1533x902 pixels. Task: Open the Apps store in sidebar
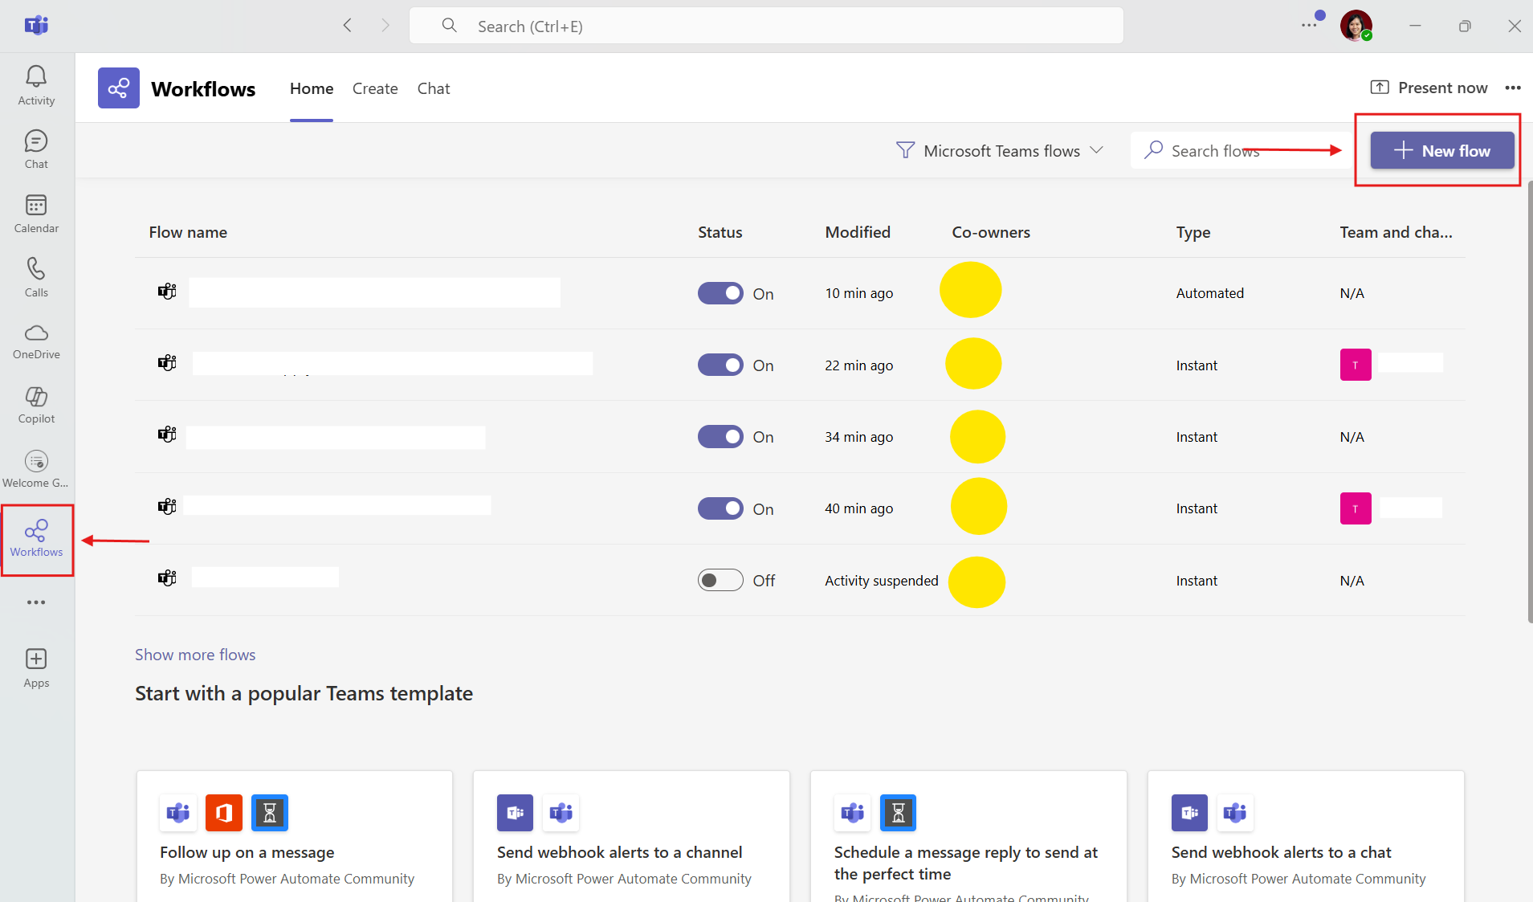[36, 668]
